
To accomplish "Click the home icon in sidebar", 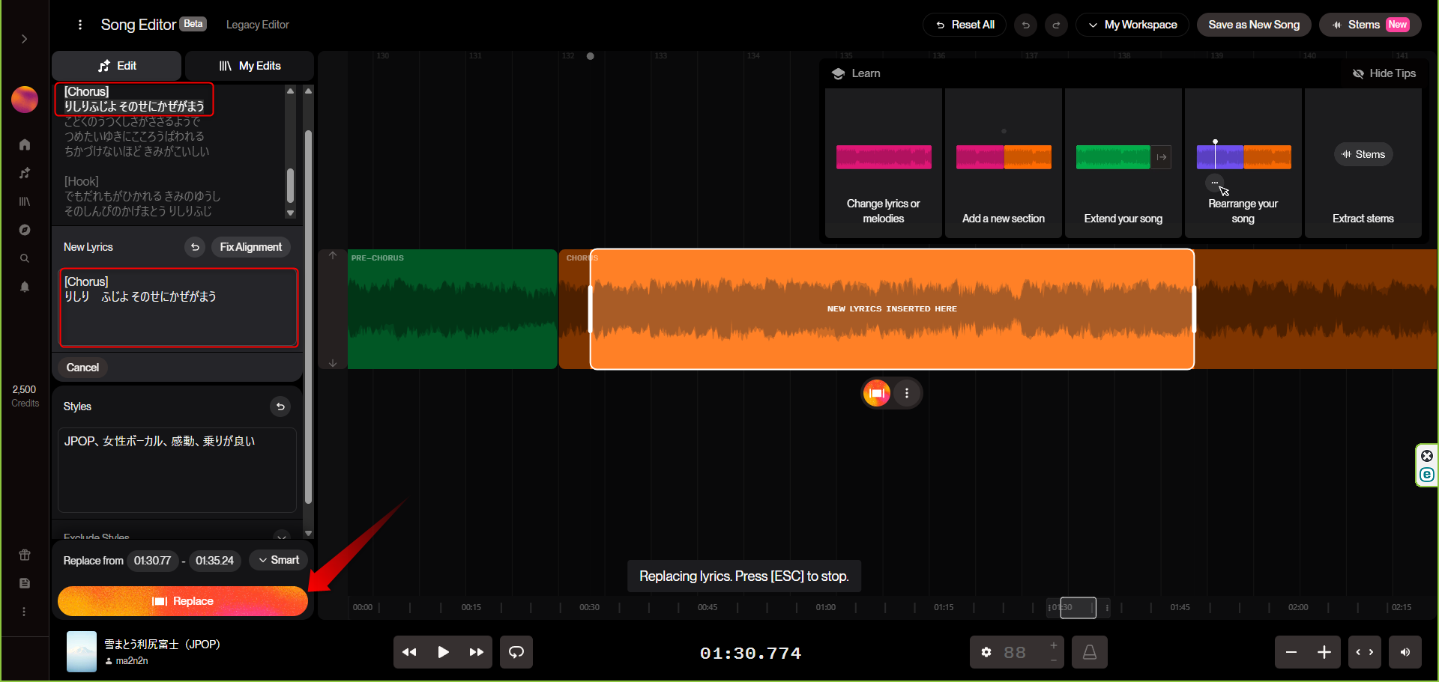I will pos(25,144).
